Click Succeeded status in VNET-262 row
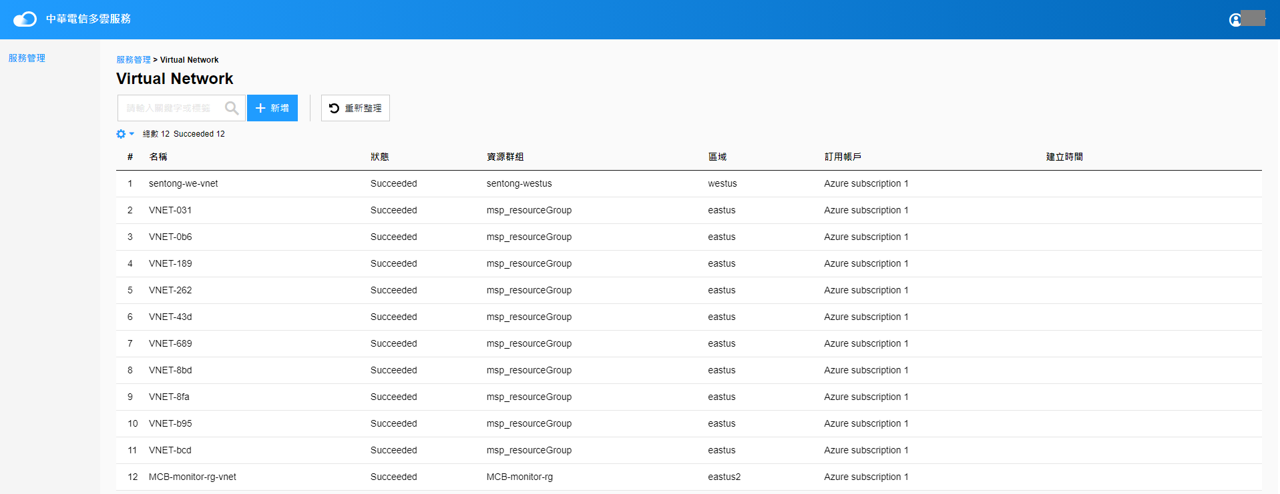 point(394,290)
